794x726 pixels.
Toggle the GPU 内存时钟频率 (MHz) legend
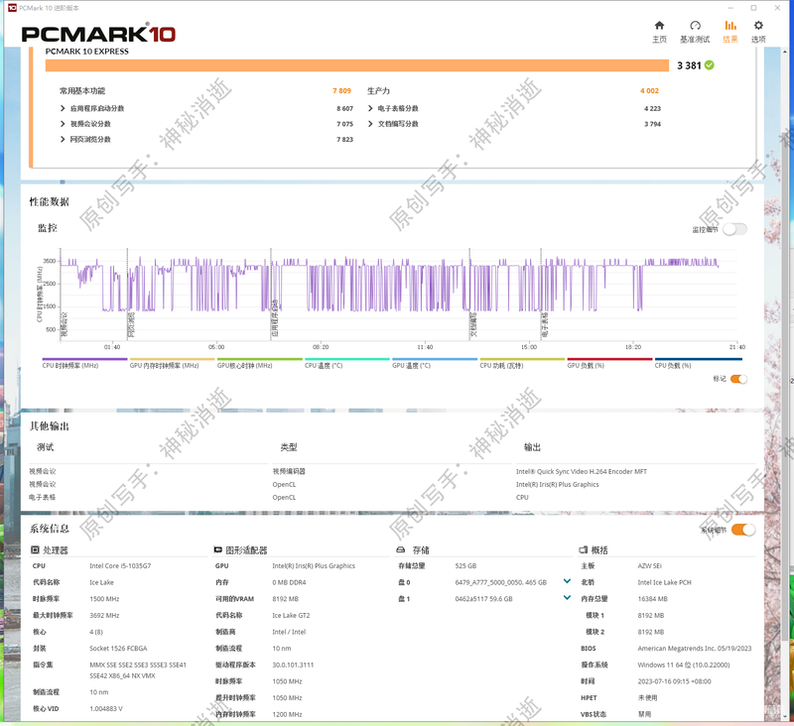coord(172,363)
